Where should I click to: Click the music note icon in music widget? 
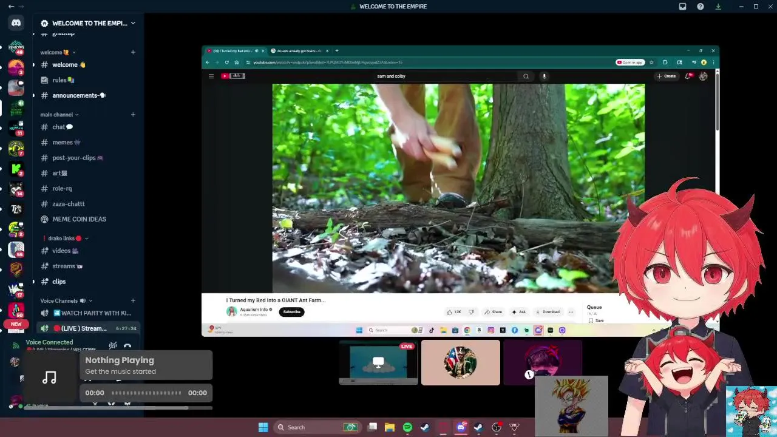[50, 378]
